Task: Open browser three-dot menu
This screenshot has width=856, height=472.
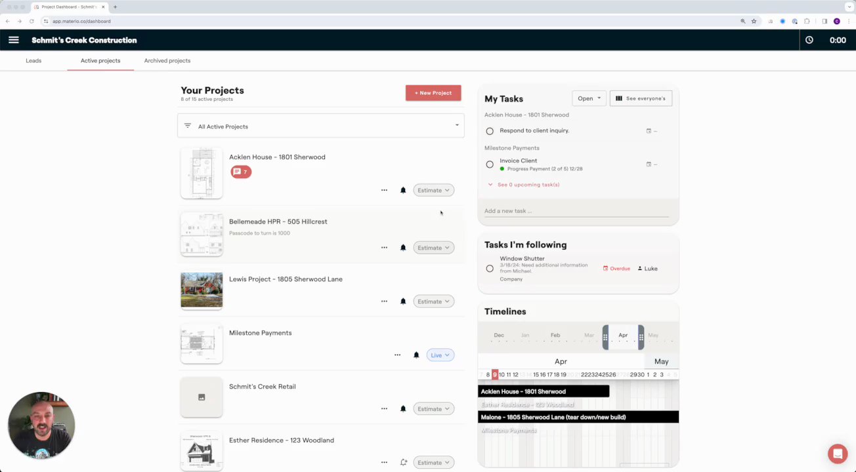Action: tap(849, 21)
